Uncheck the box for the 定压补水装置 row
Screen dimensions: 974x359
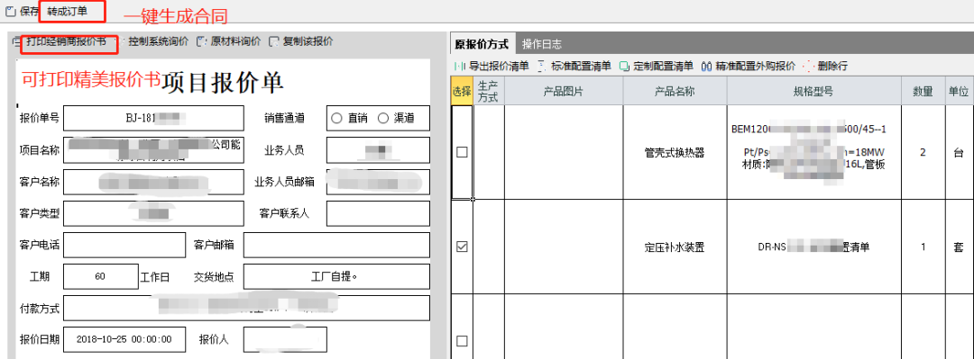pyautogui.click(x=462, y=247)
